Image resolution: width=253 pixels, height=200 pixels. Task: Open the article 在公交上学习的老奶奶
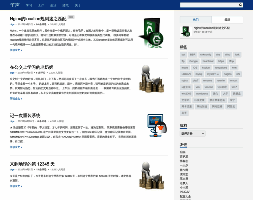click(32, 67)
